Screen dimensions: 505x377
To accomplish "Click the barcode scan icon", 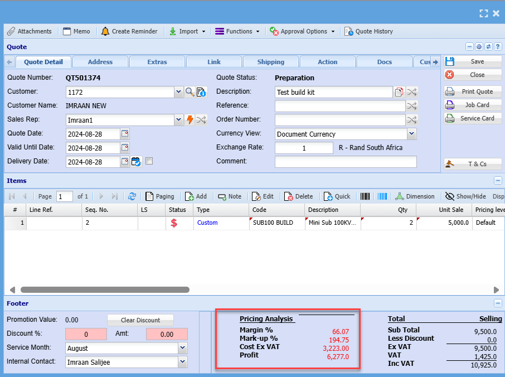I will tap(365, 196).
